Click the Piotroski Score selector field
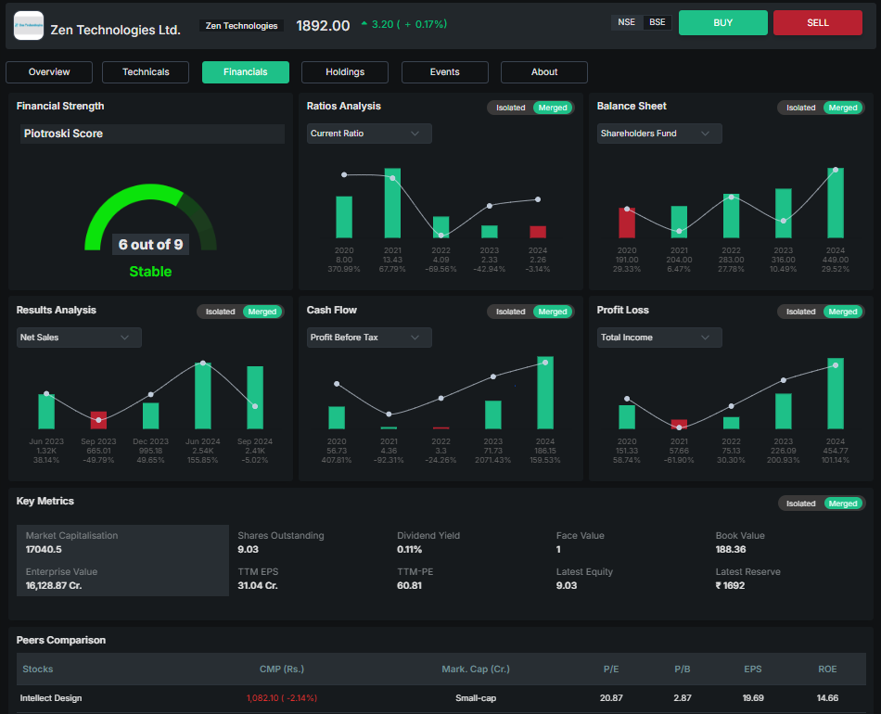This screenshot has height=714, width=881. 152,134
